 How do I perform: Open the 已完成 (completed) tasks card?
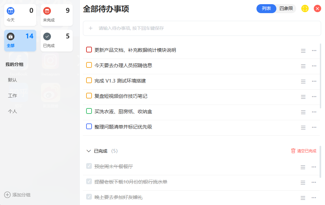57,41
